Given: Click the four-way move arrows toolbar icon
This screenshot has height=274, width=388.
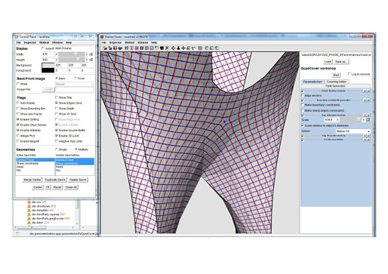Looking at the screenshot, I should click(183, 48).
